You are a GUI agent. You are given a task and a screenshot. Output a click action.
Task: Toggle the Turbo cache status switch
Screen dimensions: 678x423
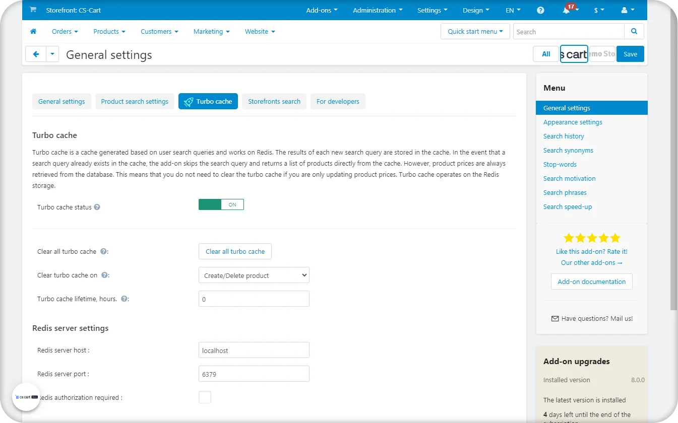click(221, 204)
